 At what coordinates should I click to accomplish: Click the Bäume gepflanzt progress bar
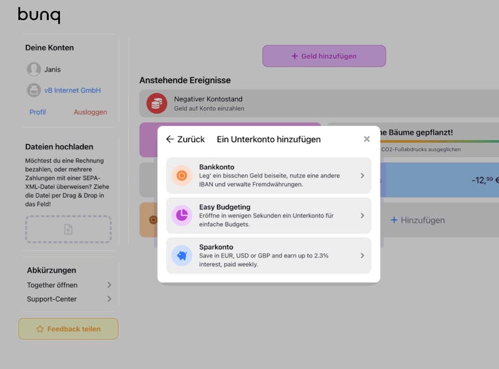point(440,141)
